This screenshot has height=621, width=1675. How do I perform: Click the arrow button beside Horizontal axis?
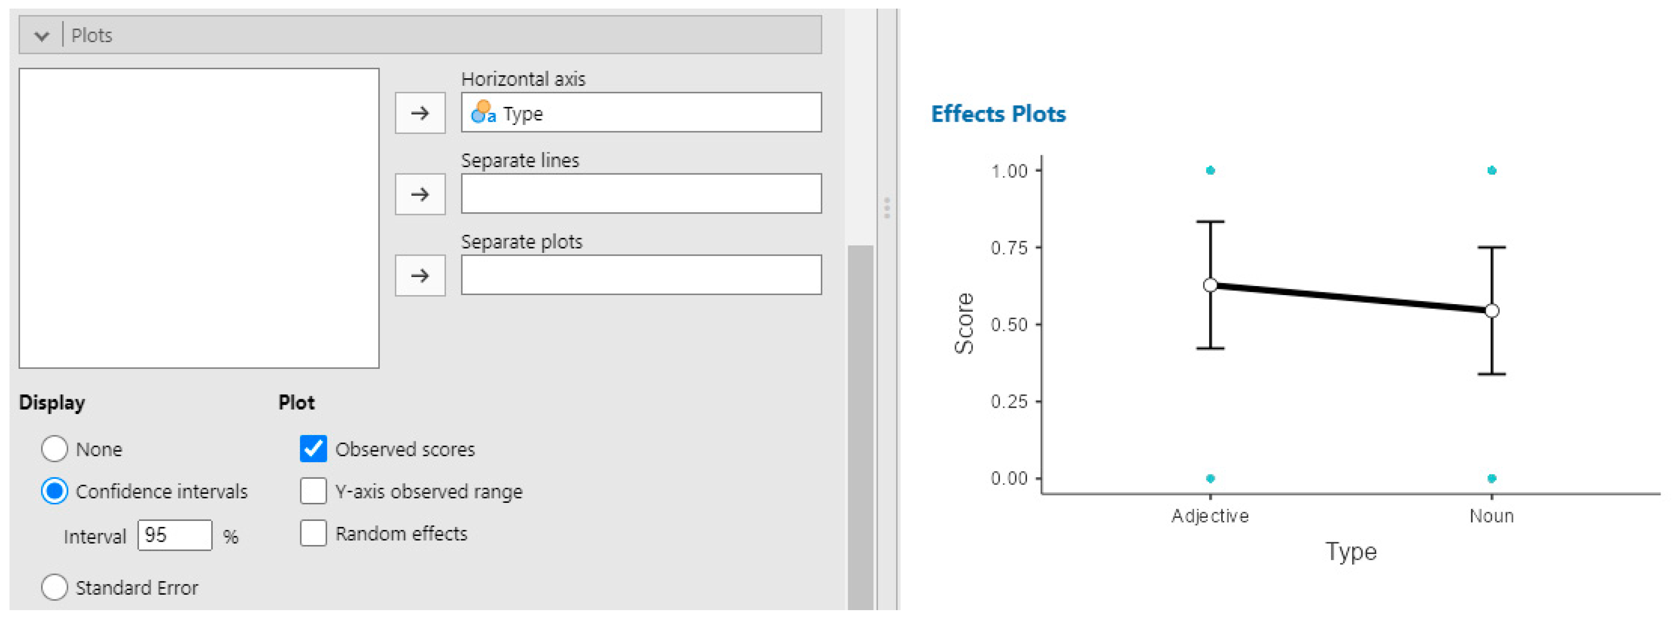click(420, 113)
